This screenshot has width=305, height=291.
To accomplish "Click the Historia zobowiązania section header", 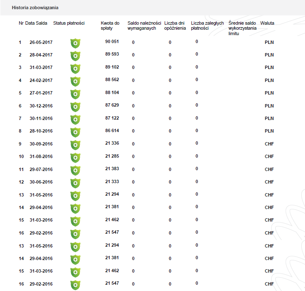I will point(35,8).
